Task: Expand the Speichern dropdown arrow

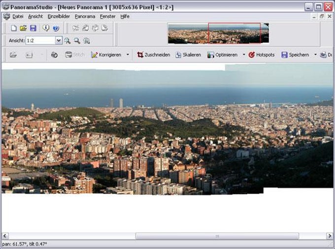Action: pos(315,55)
